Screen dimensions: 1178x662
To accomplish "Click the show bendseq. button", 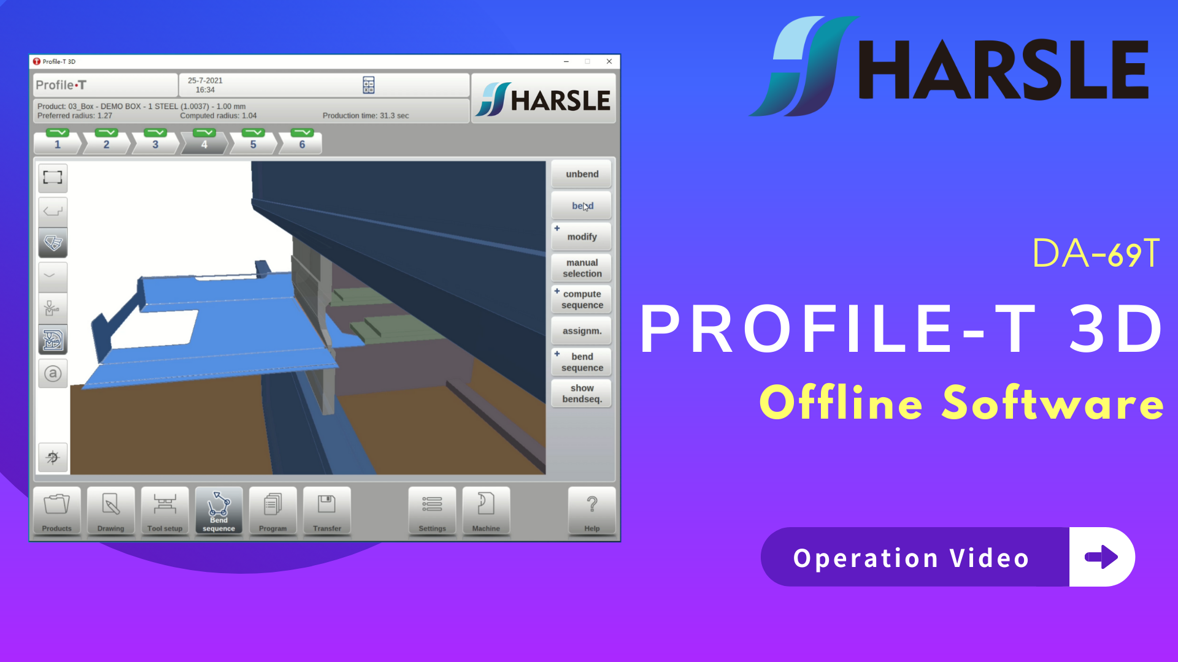I will pos(581,395).
